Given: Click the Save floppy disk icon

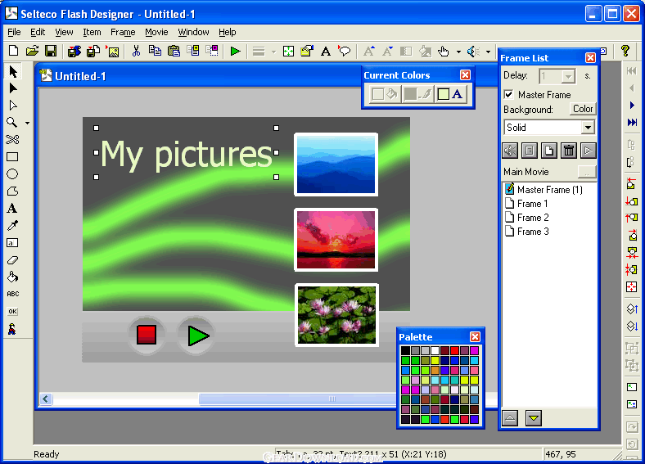Looking at the screenshot, I should click(x=51, y=51).
